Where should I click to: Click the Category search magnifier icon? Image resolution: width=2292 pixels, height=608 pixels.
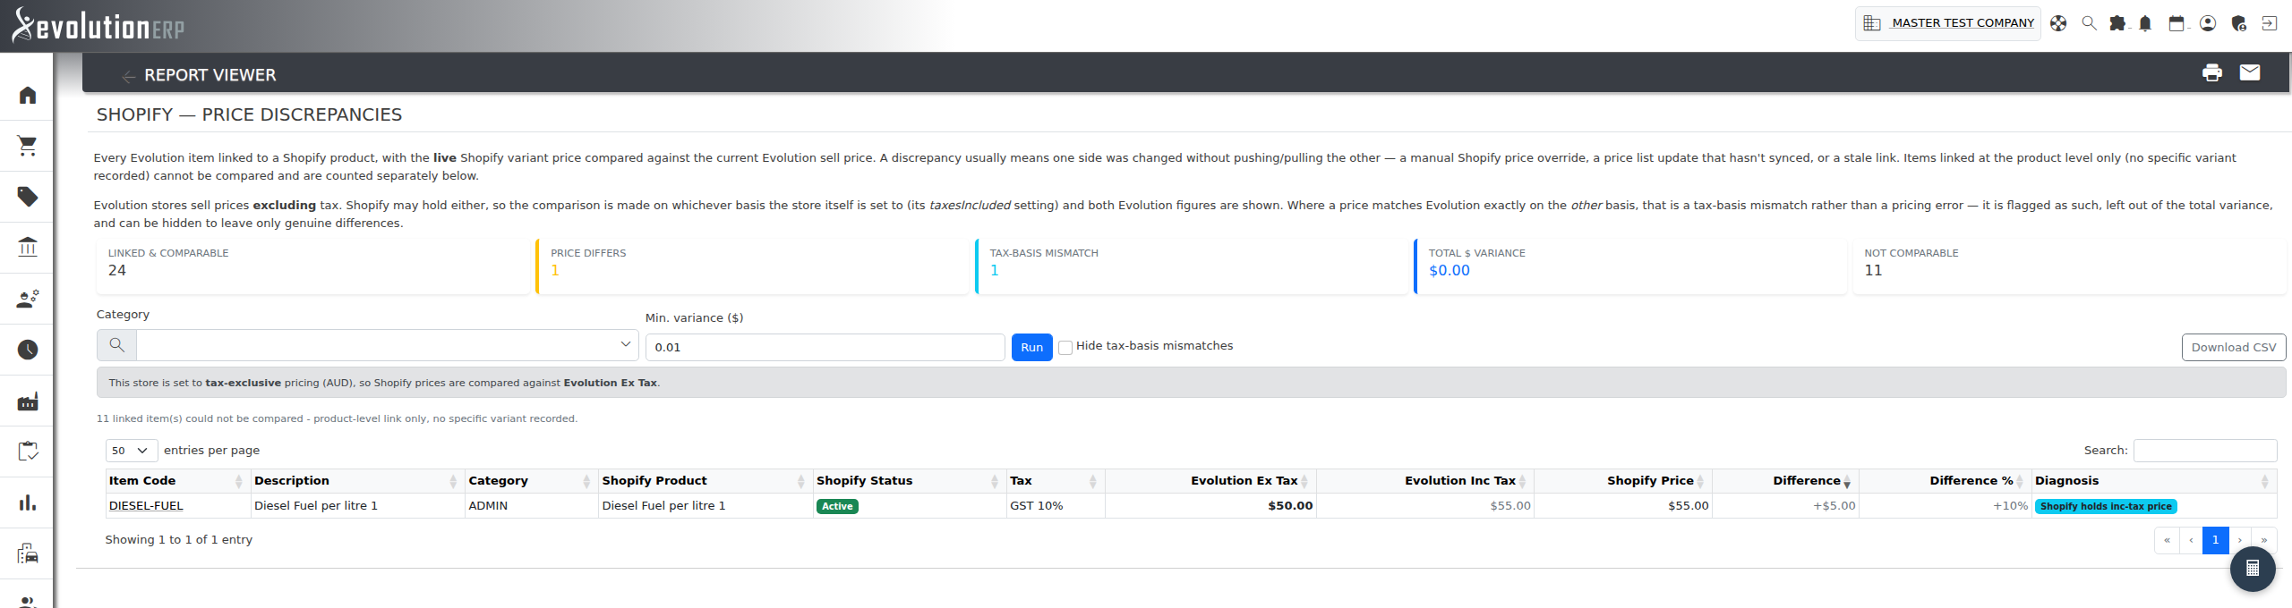pyautogui.click(x=116, y=345)
